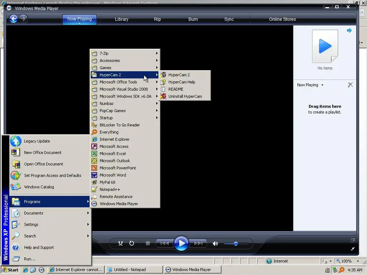Open Remote Assistance

click(125, 197)
